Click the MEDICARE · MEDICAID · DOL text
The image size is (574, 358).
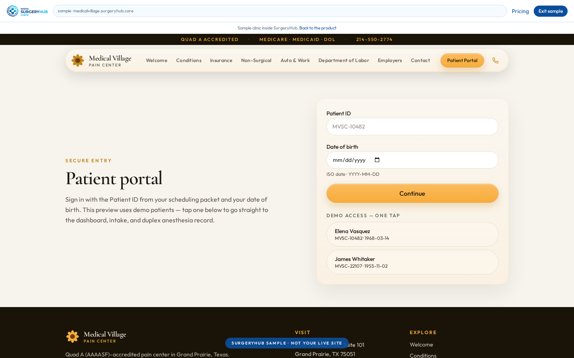pyautogui.click(x=297, y=39)
